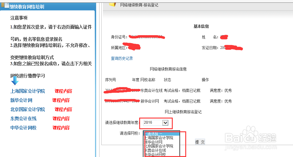293x157 pixels.
Task: Open 东奥会计在线 link in sidebar
Action: pos(24,119)
